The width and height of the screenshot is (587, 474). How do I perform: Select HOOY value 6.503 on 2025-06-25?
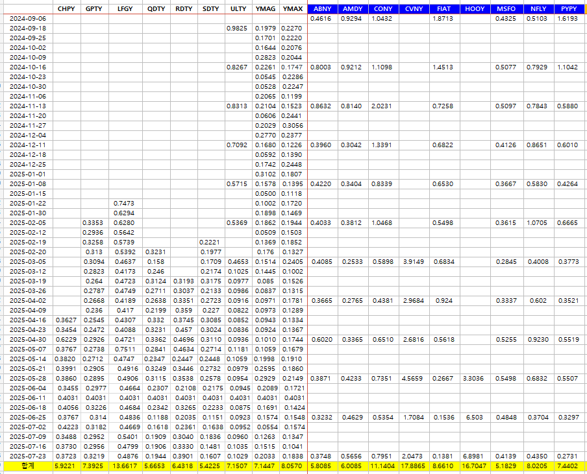tap(475, 417)
